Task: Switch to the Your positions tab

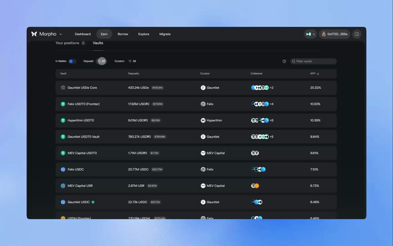Action: coord(67,43)
